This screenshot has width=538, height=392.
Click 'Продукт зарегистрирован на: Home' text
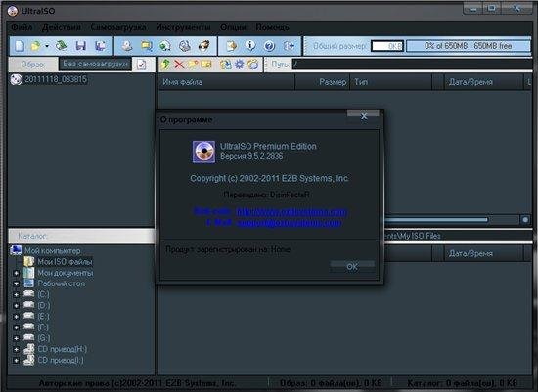pyautogui.click(x=228, y=249)
